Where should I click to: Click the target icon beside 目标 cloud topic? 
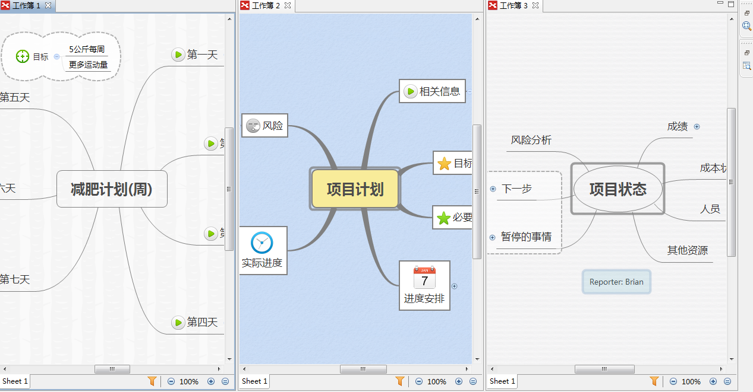tap(22, 57)
